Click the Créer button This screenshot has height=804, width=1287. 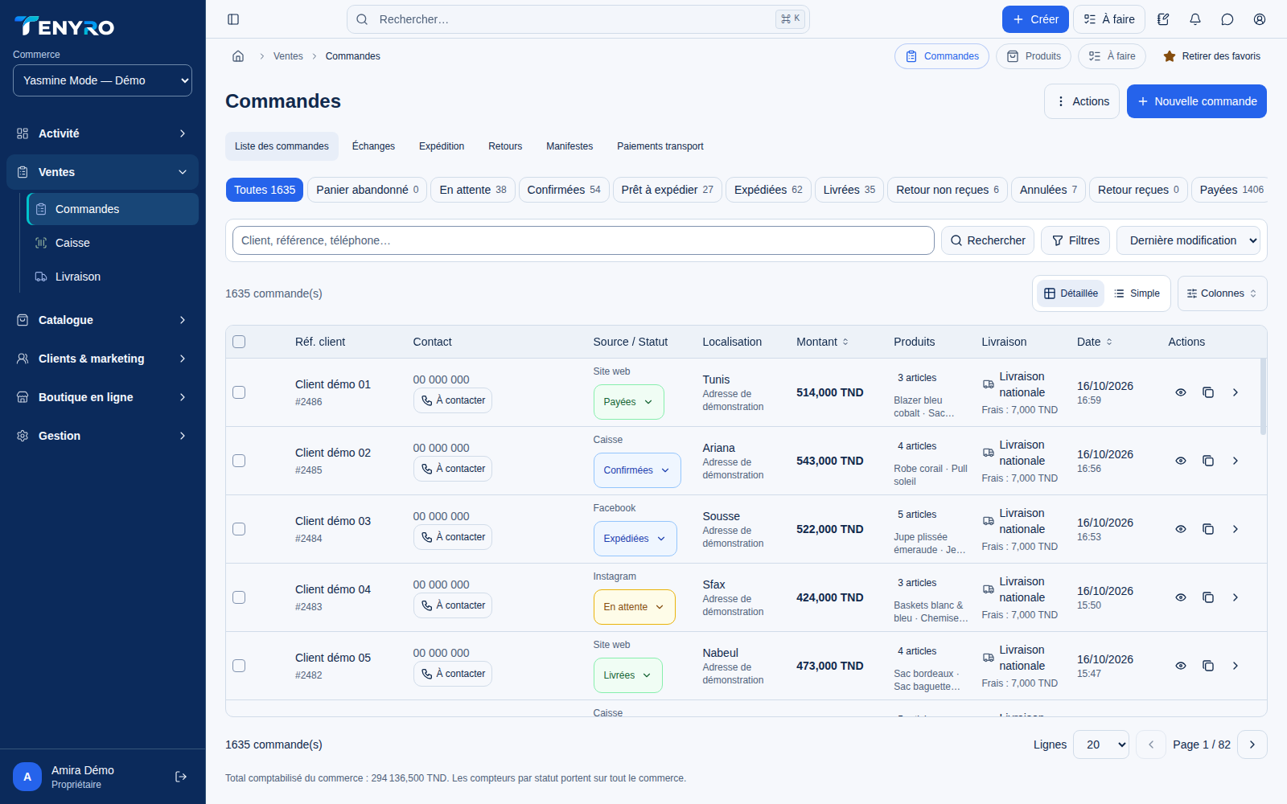click(1035, 19)
